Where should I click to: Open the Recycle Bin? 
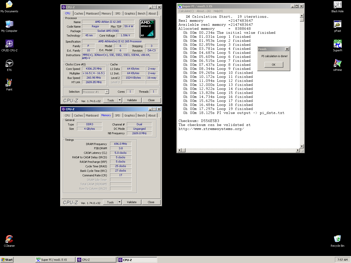(337, 241)
